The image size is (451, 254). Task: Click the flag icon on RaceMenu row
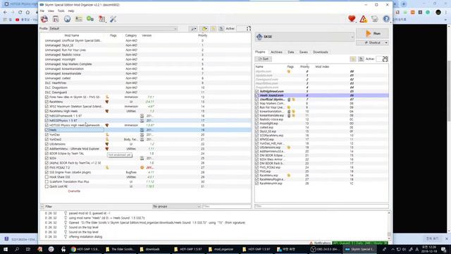click(106, 102)
